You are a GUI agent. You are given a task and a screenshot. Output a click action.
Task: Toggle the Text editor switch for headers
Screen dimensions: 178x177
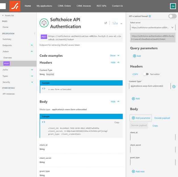point(146,74)
